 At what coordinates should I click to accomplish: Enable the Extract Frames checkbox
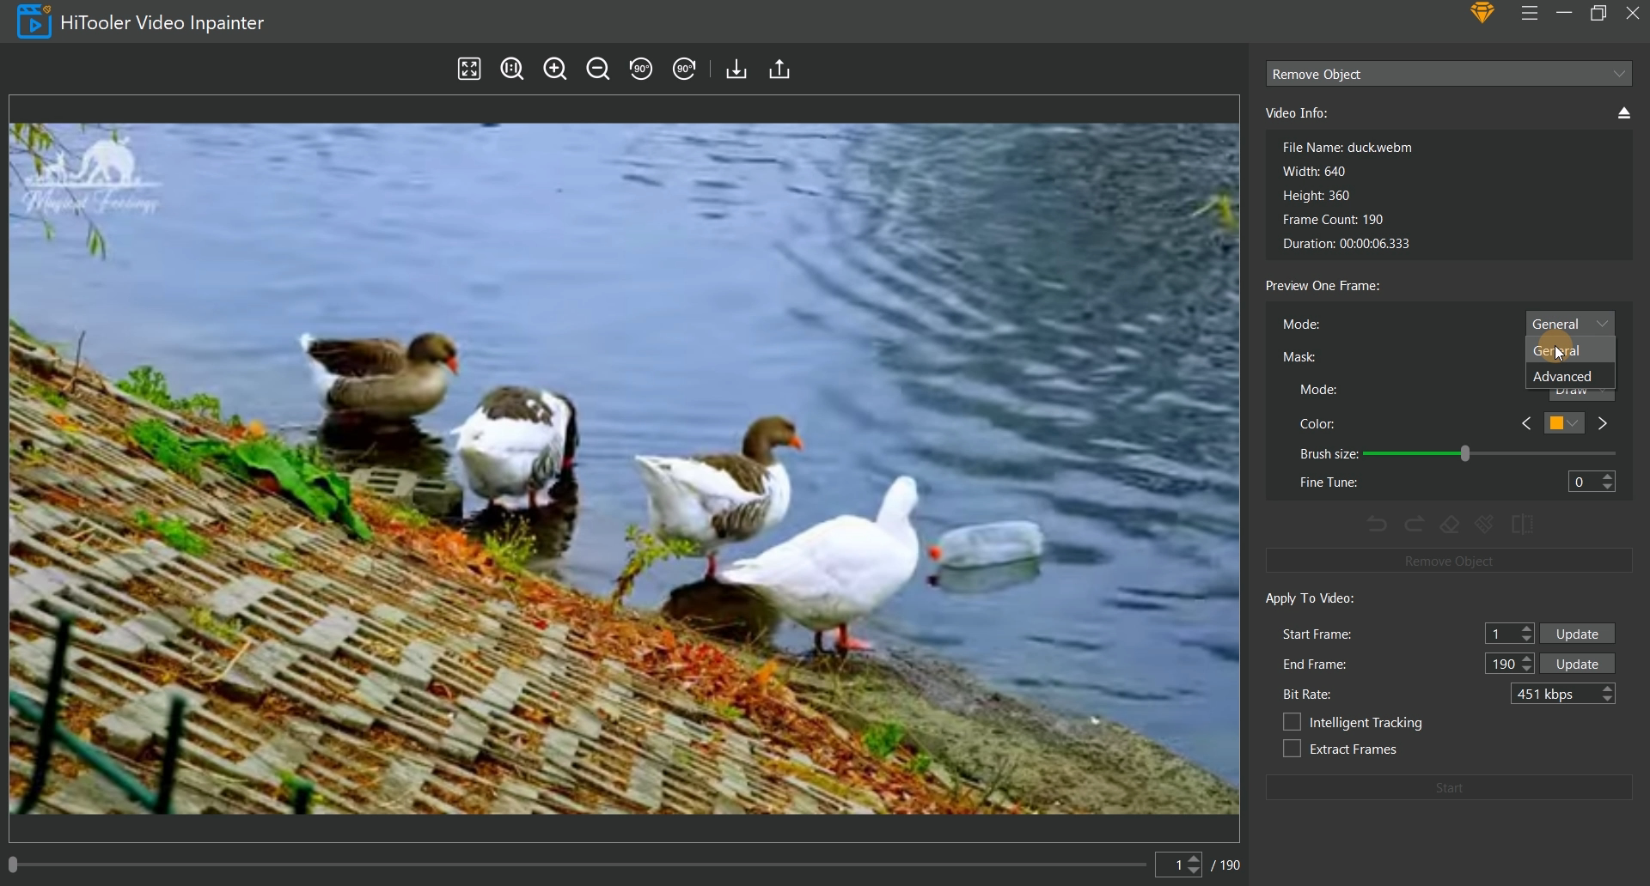coord(1292,749)
